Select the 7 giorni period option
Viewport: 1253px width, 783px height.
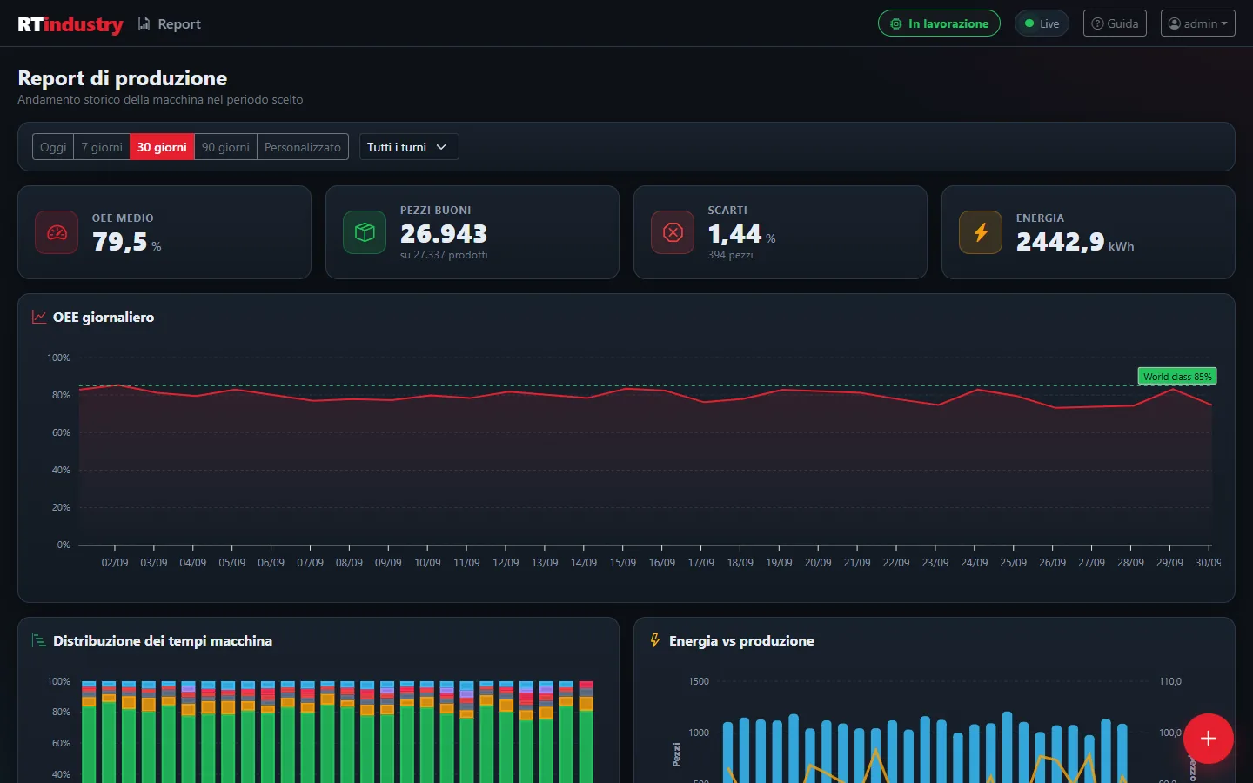coord(102,147)
